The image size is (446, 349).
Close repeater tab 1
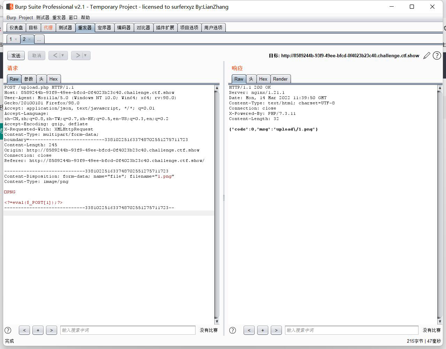point(16,39)
